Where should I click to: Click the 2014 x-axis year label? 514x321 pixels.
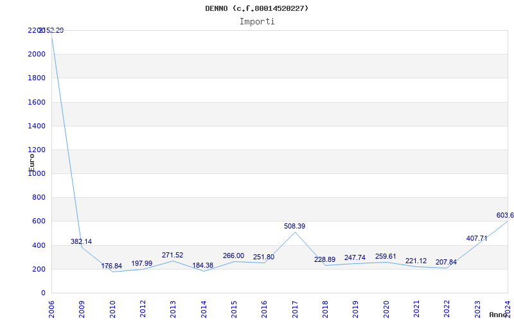click(x=204, y=309)
